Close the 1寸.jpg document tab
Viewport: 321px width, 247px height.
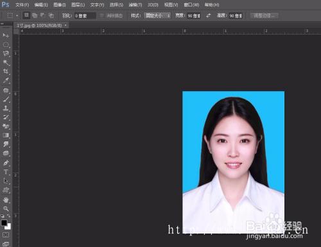(x=65, y=25)
